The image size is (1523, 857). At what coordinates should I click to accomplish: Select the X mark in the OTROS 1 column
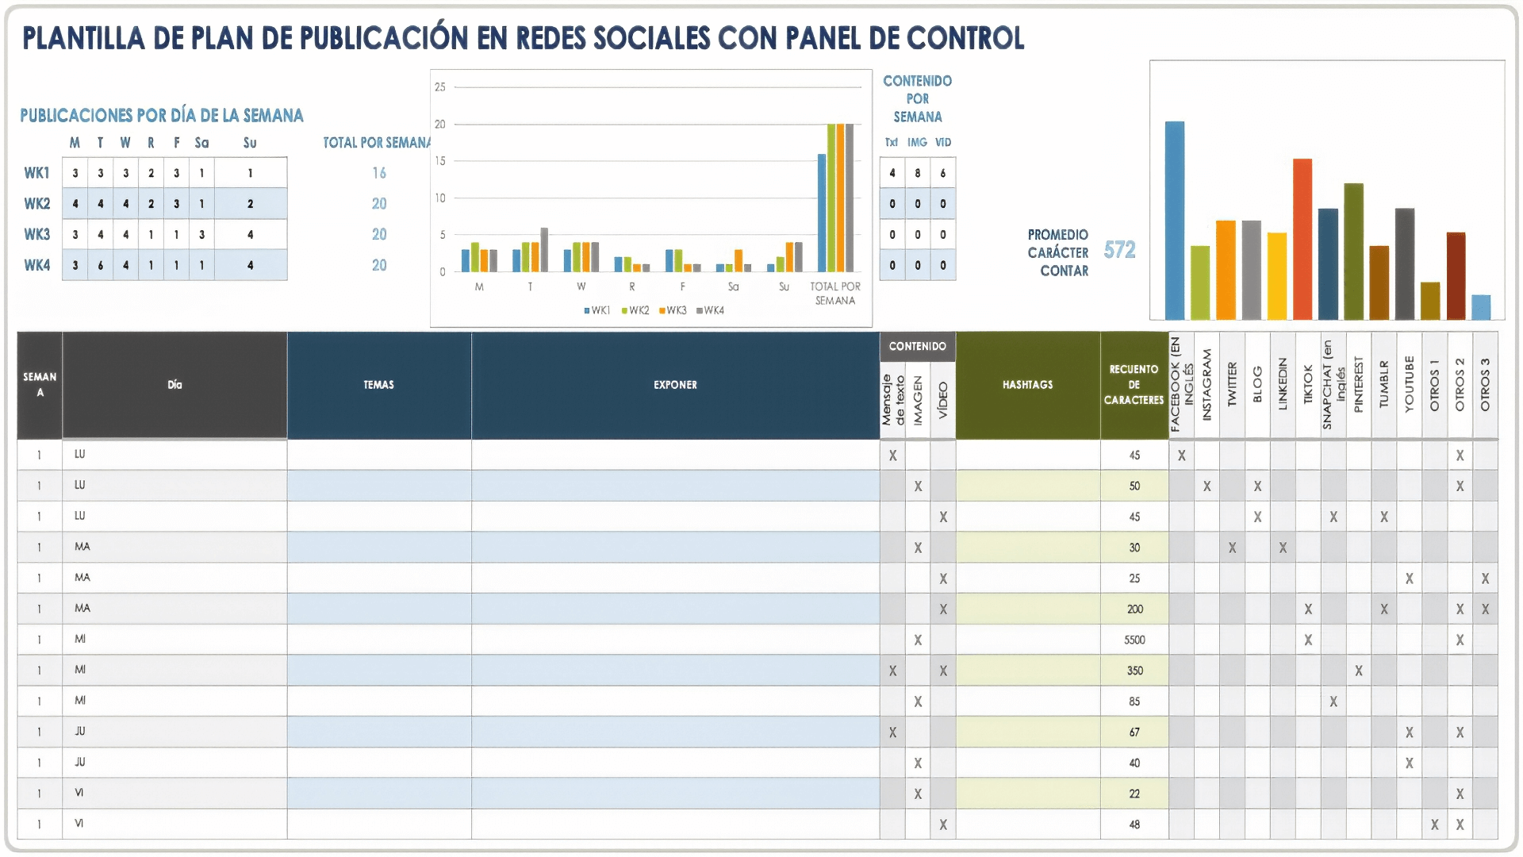pyautogui.click(x=1435, y=824)
